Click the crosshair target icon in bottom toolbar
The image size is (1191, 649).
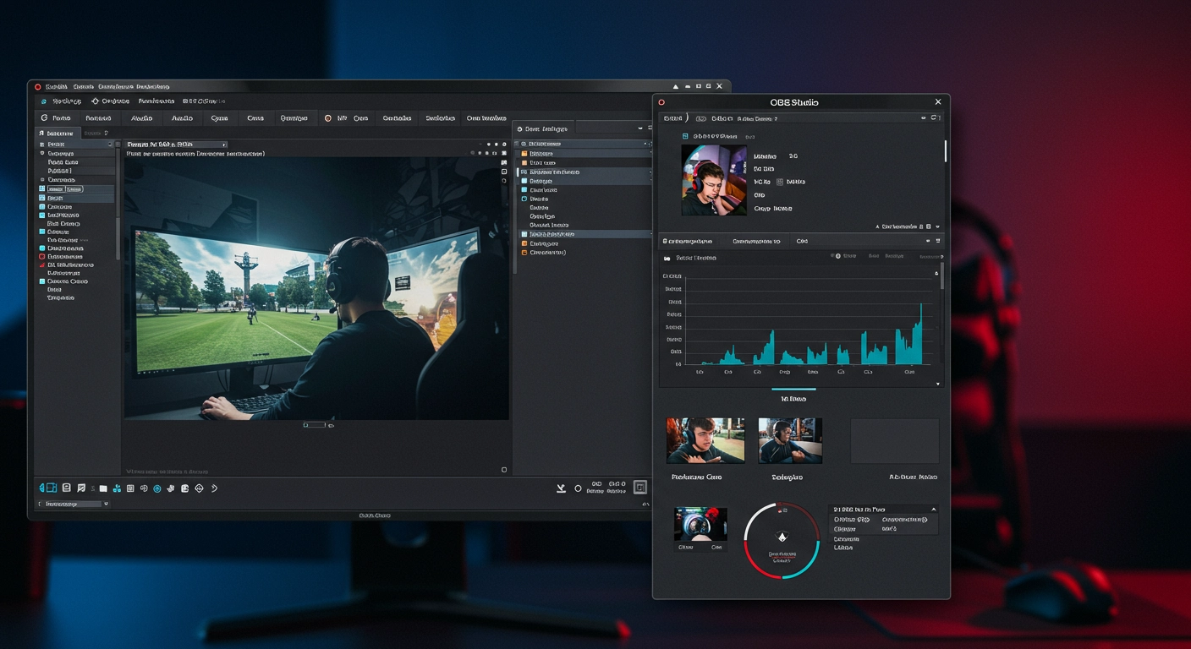(x=199, y=488)
